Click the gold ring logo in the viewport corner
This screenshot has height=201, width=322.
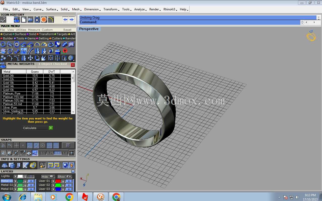311,36
